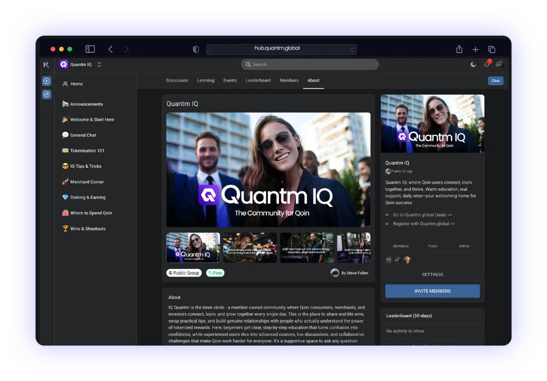Open Staking & Earning channel
This screenshot has width=547, height=381.
(84, 197)
